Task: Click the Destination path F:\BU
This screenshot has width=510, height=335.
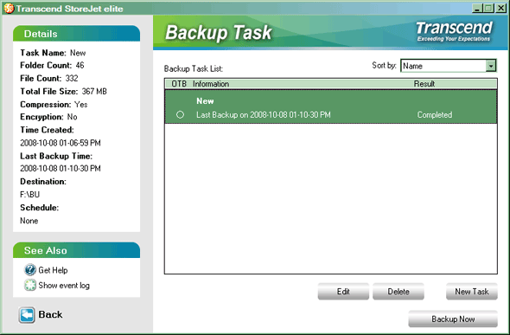Action: (29, 195)
